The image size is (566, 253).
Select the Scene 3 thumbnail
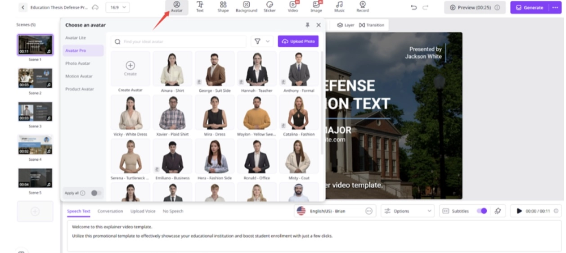(x=35, y=112)
